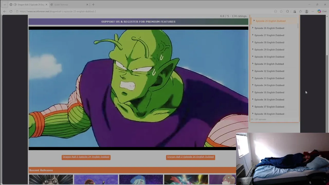
Task: Open fourth Recent Releases thumbnail
Action: pyautogui.click(x=186, y=179)
